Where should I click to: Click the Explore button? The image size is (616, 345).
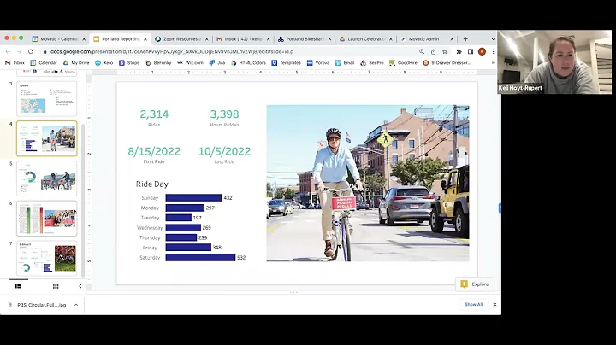pos(475,284)
